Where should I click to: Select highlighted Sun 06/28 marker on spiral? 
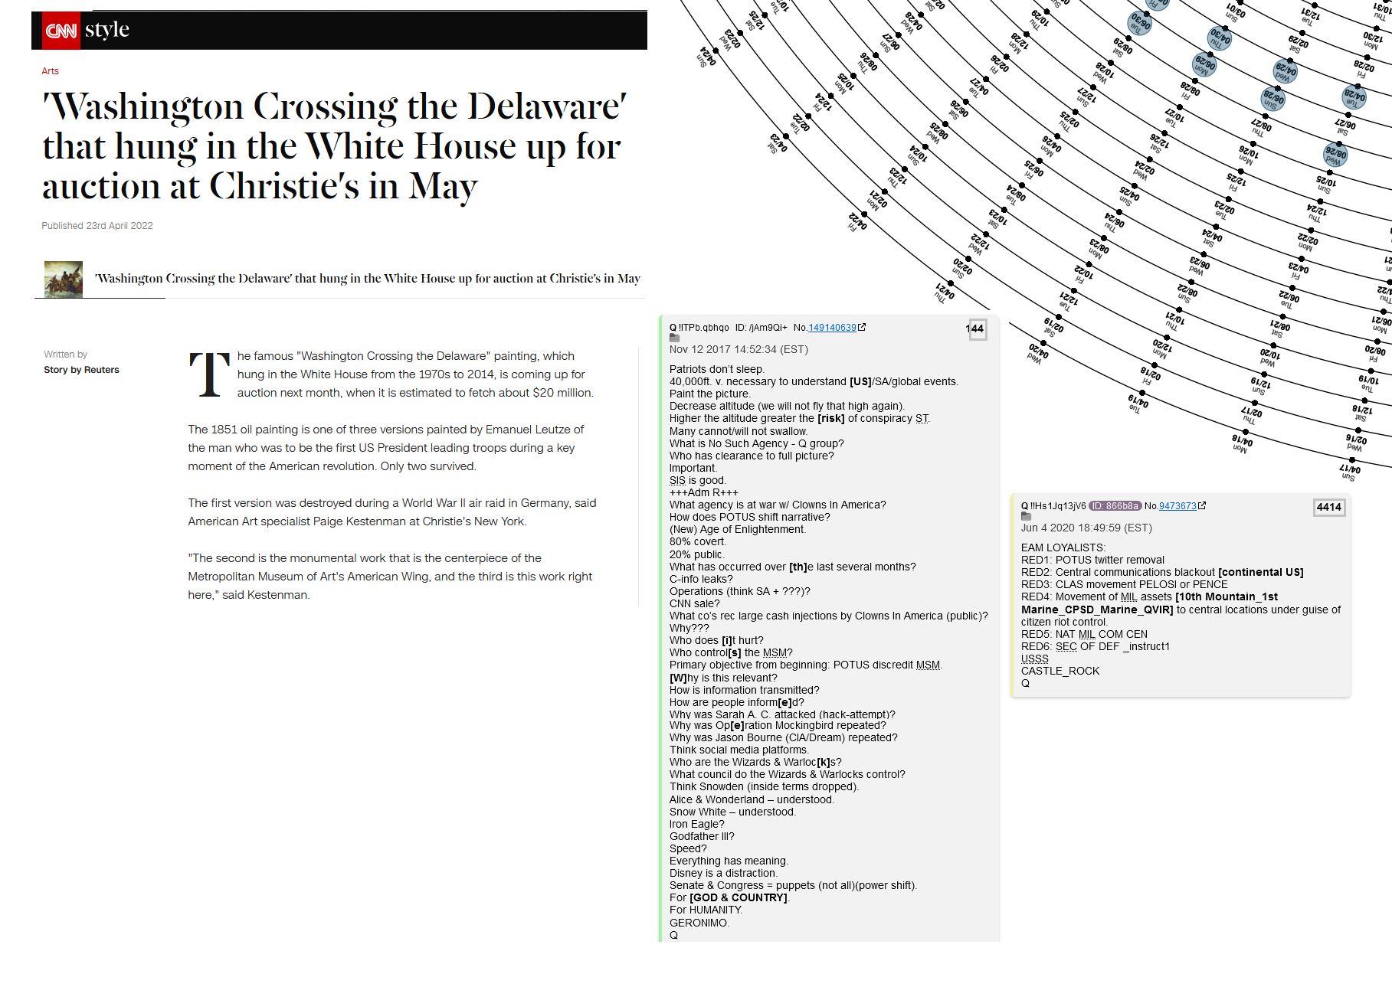pos(1272,99)
